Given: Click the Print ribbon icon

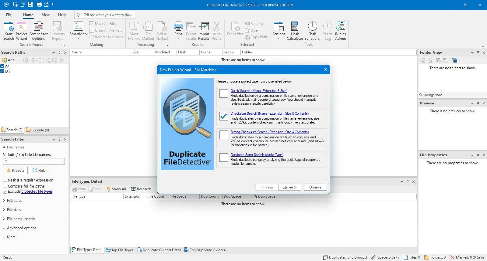Looking at the screenshot, I should click(178, 26).
